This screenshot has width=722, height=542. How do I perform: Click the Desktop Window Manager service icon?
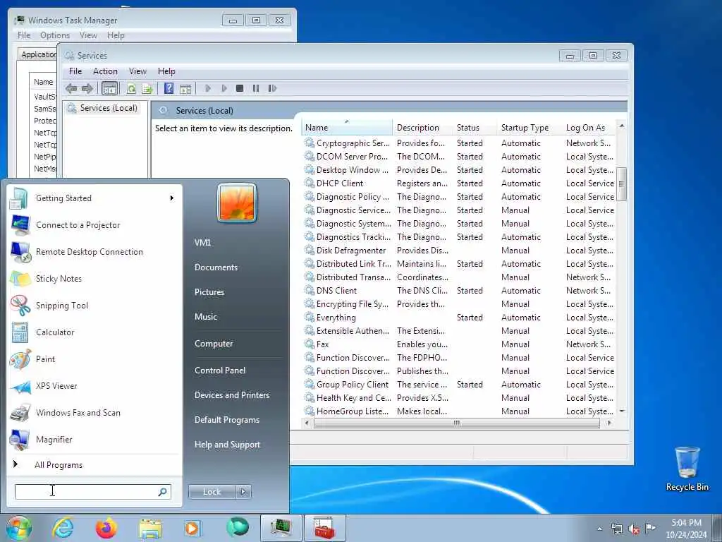(x=310, y=169)
